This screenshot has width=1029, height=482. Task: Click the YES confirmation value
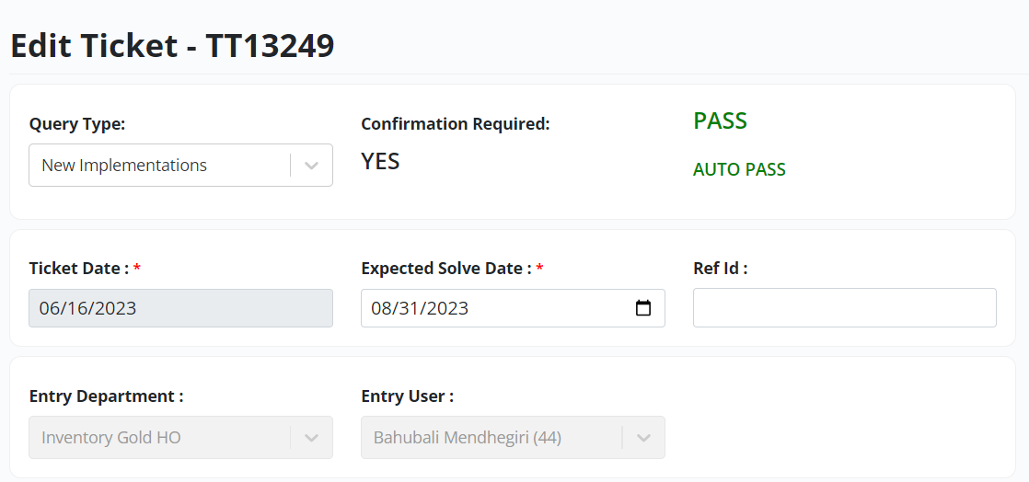(x=380, y=161)
